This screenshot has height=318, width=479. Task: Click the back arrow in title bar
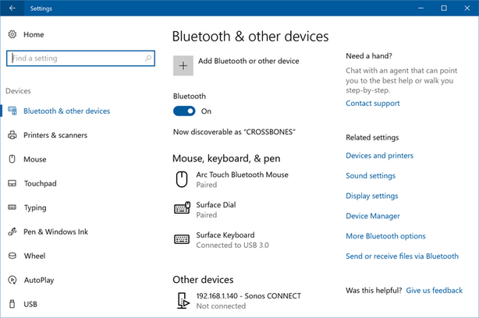12,9
